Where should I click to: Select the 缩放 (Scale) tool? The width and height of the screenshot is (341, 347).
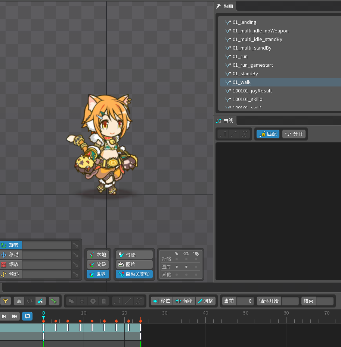coord(11,265)
